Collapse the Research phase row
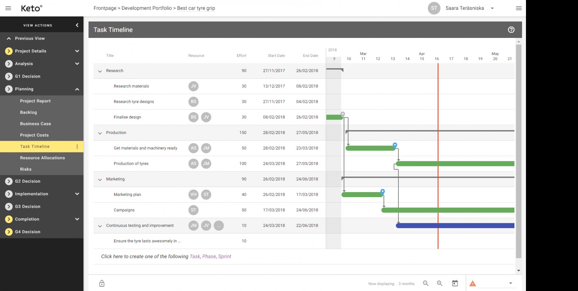 (x=100, y=71)
